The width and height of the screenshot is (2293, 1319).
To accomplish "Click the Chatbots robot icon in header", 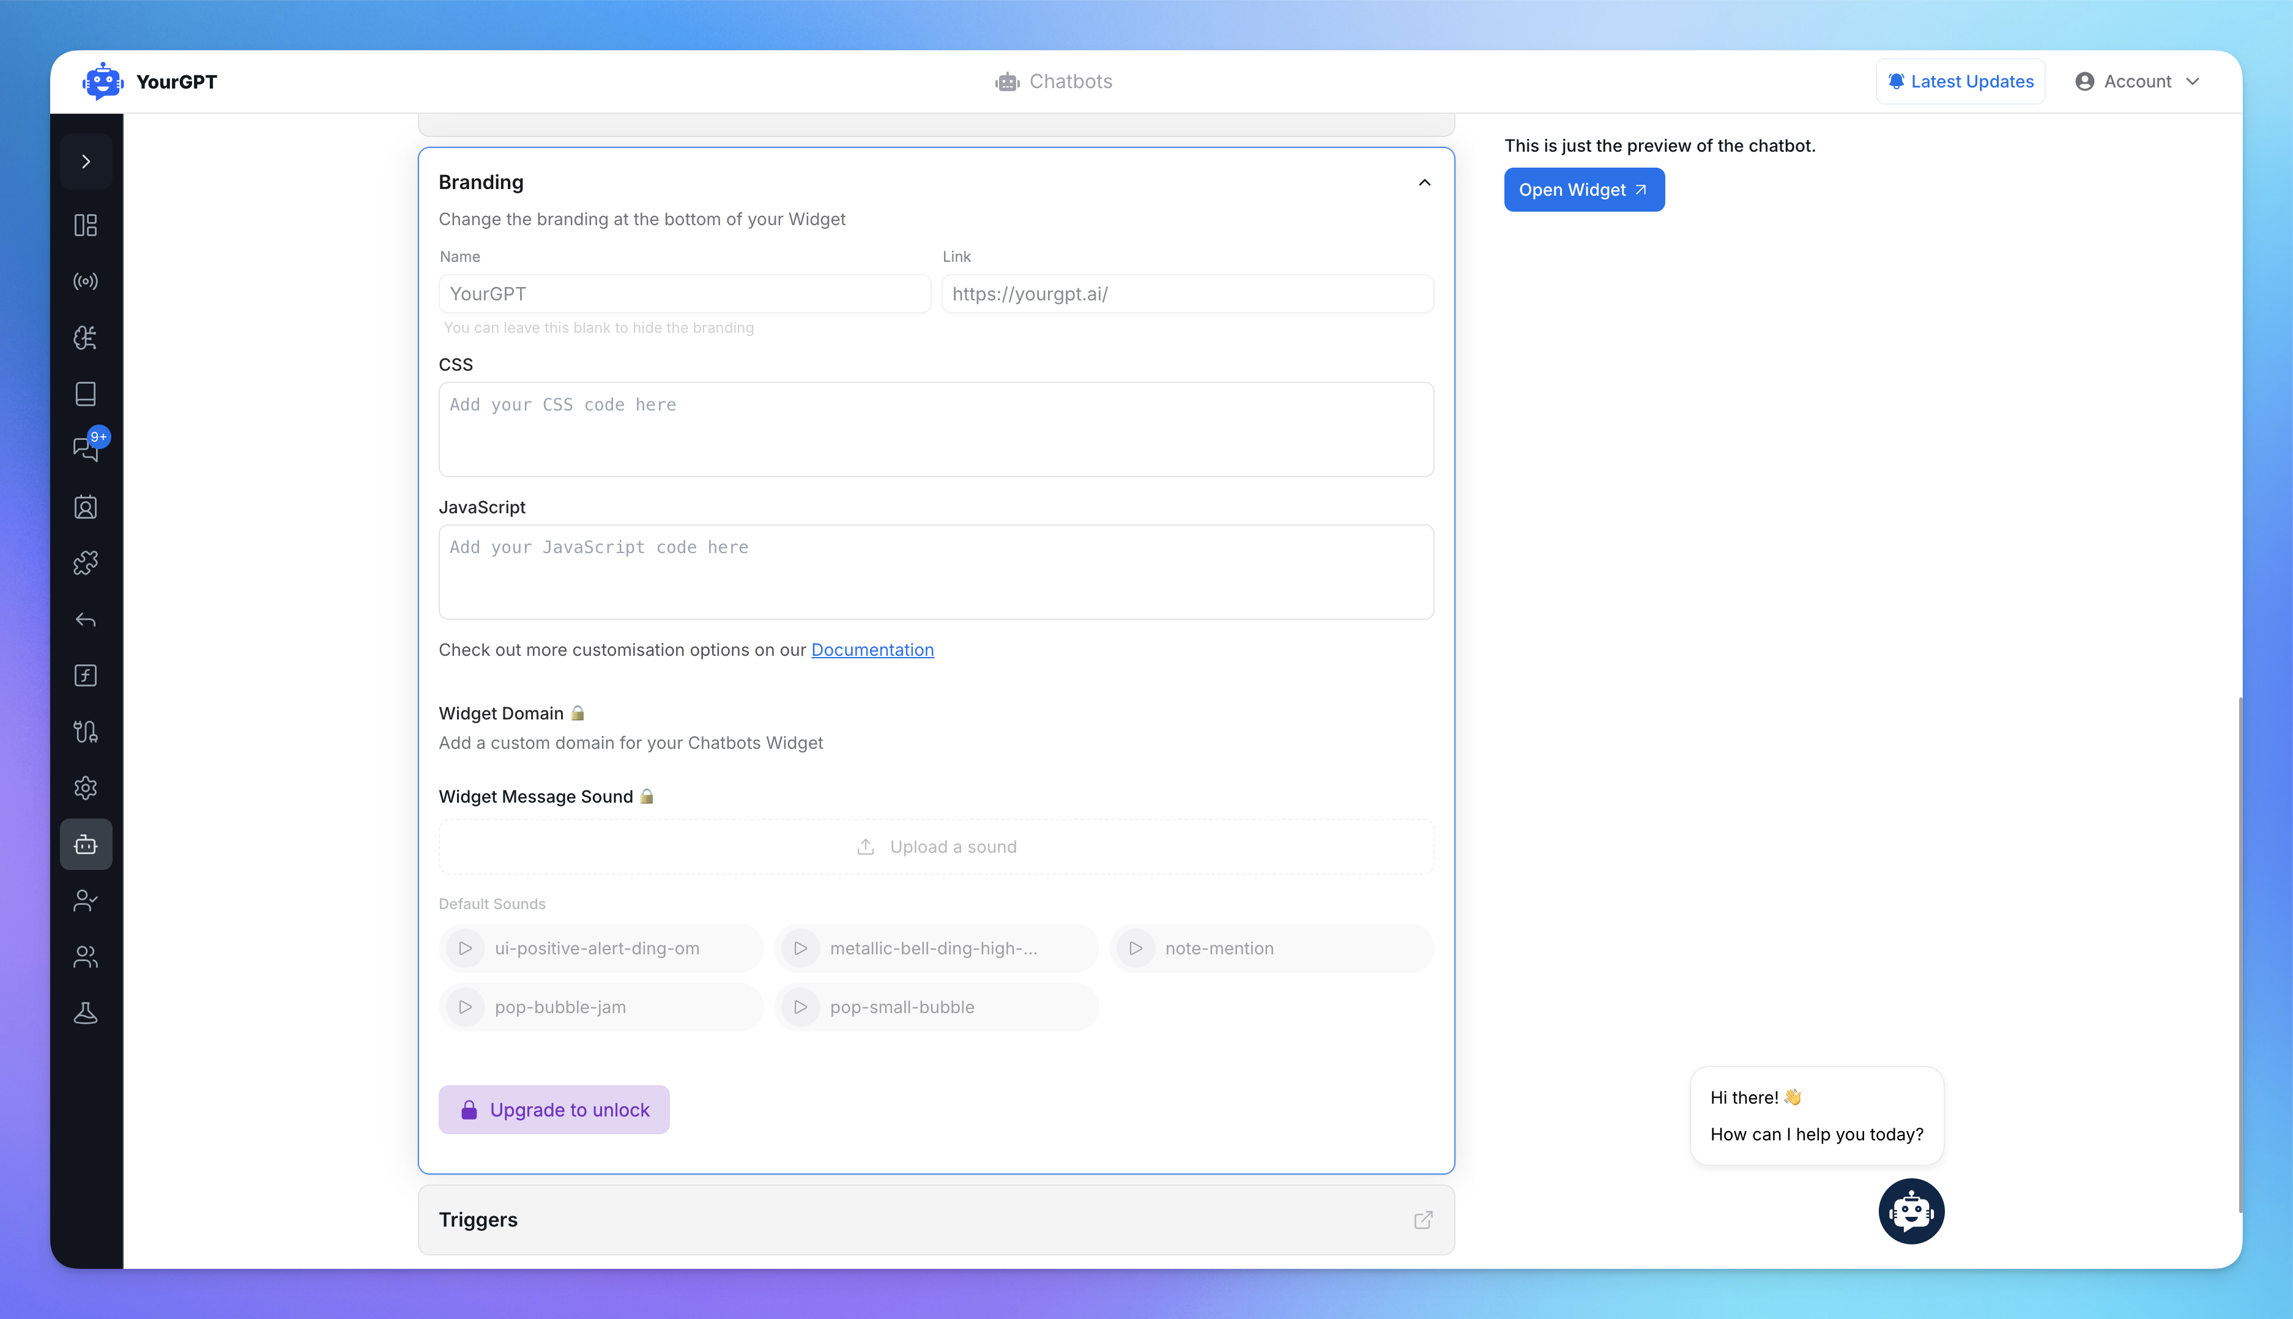I will [x=1008, y=81].
